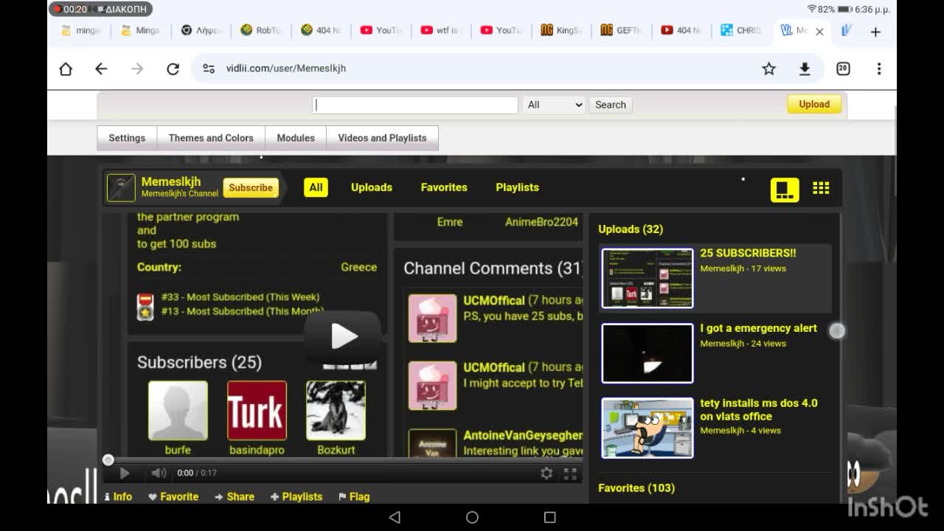Open a new browser tab with plus icon
This screenshot has width=944, height=531.
875,31
